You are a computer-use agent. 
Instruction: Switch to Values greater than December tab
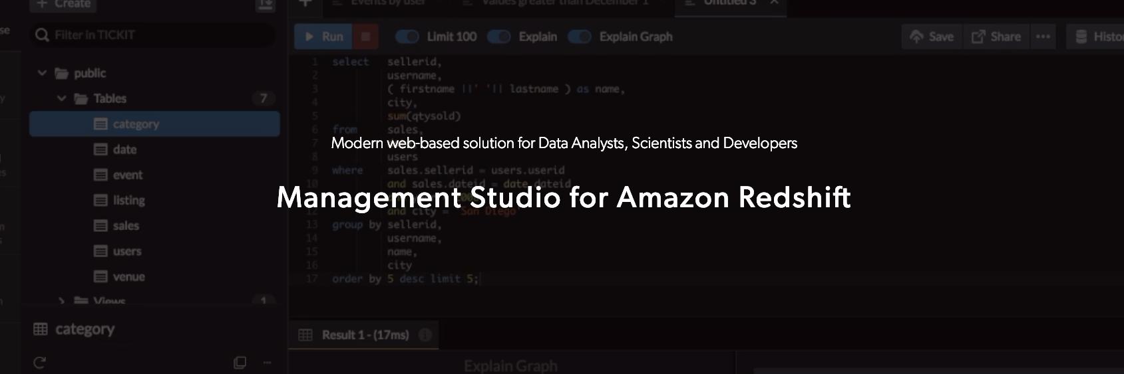tap(564, 3)
